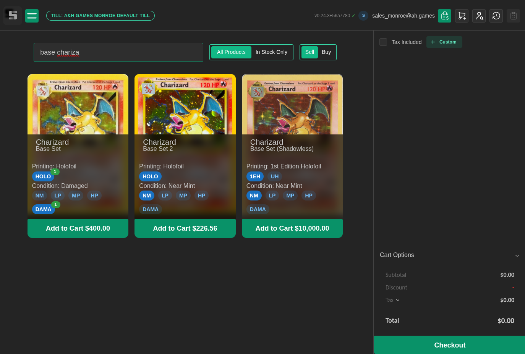Open the cash register till icon
The width and height of the screenshot is (525, 354).
[444, 16]
